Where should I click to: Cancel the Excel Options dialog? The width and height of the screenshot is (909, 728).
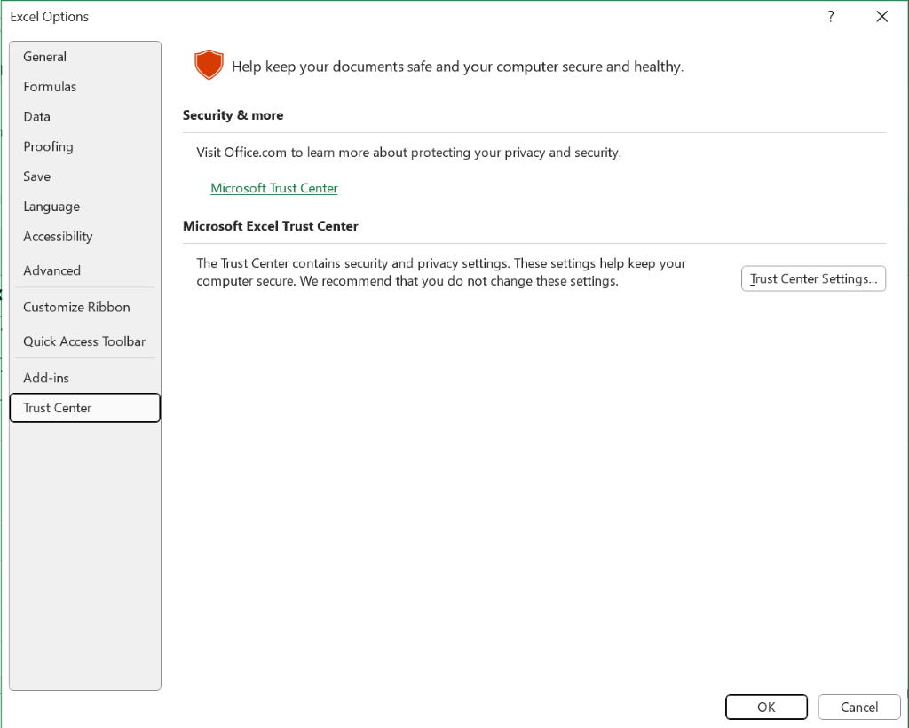click(859, 707)
